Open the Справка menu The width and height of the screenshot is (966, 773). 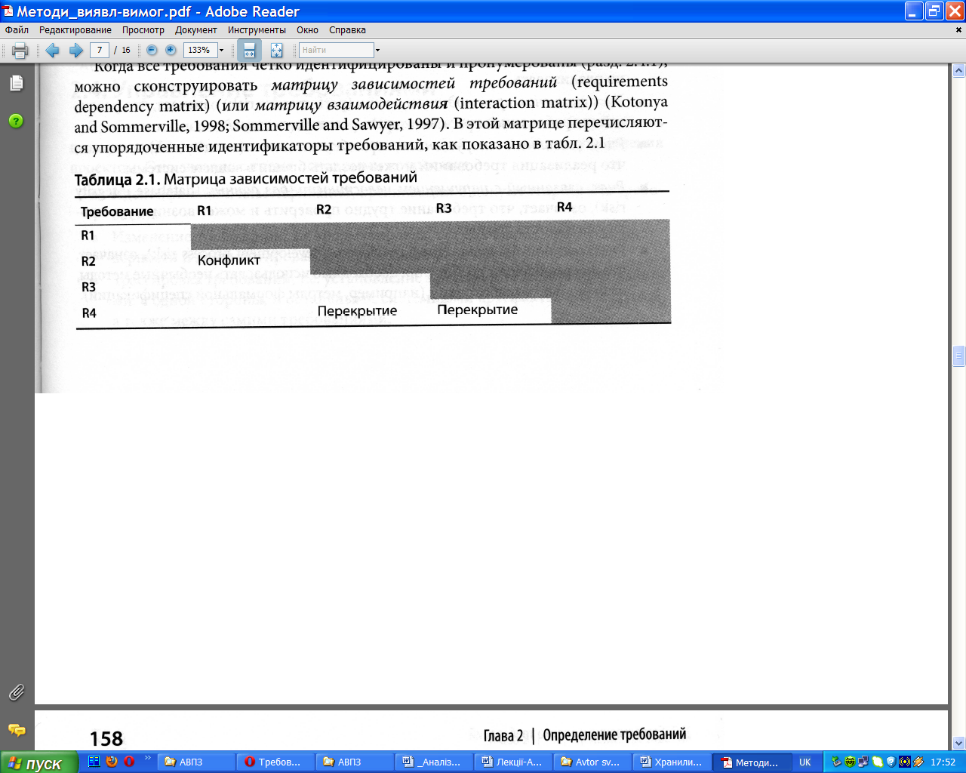pyautogui.click(x=347, y=30)
